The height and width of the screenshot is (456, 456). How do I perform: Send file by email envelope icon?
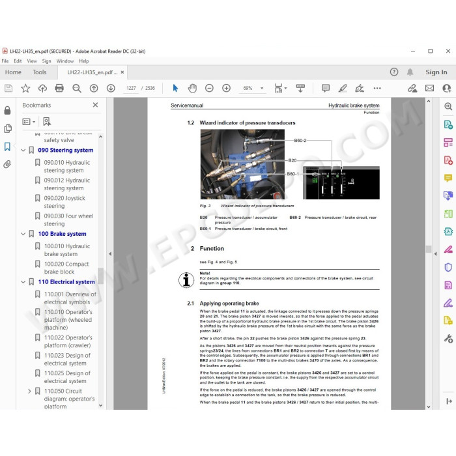click(429, 88)
